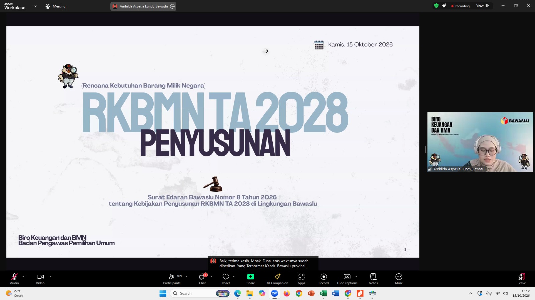This screenshot has width=535, height=300.
Task: Open the Participants panel
Action: point(172,279)
